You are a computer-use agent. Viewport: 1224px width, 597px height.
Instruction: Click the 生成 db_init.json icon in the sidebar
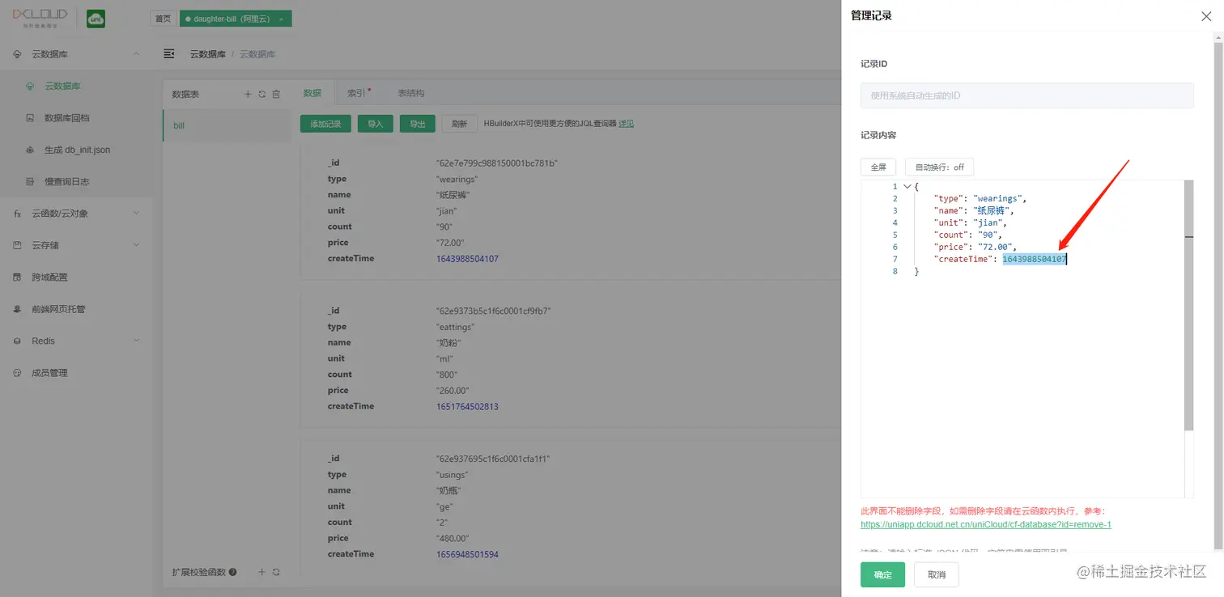[x=30, y=150]
